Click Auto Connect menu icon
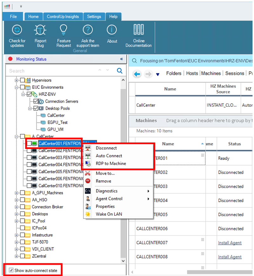The height and width of the screenshot is (276, 254). click(88, 156)
